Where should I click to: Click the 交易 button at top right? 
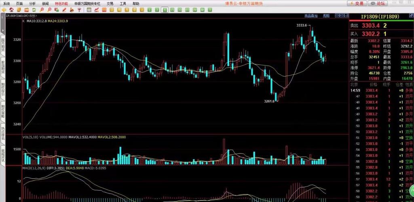357,3
